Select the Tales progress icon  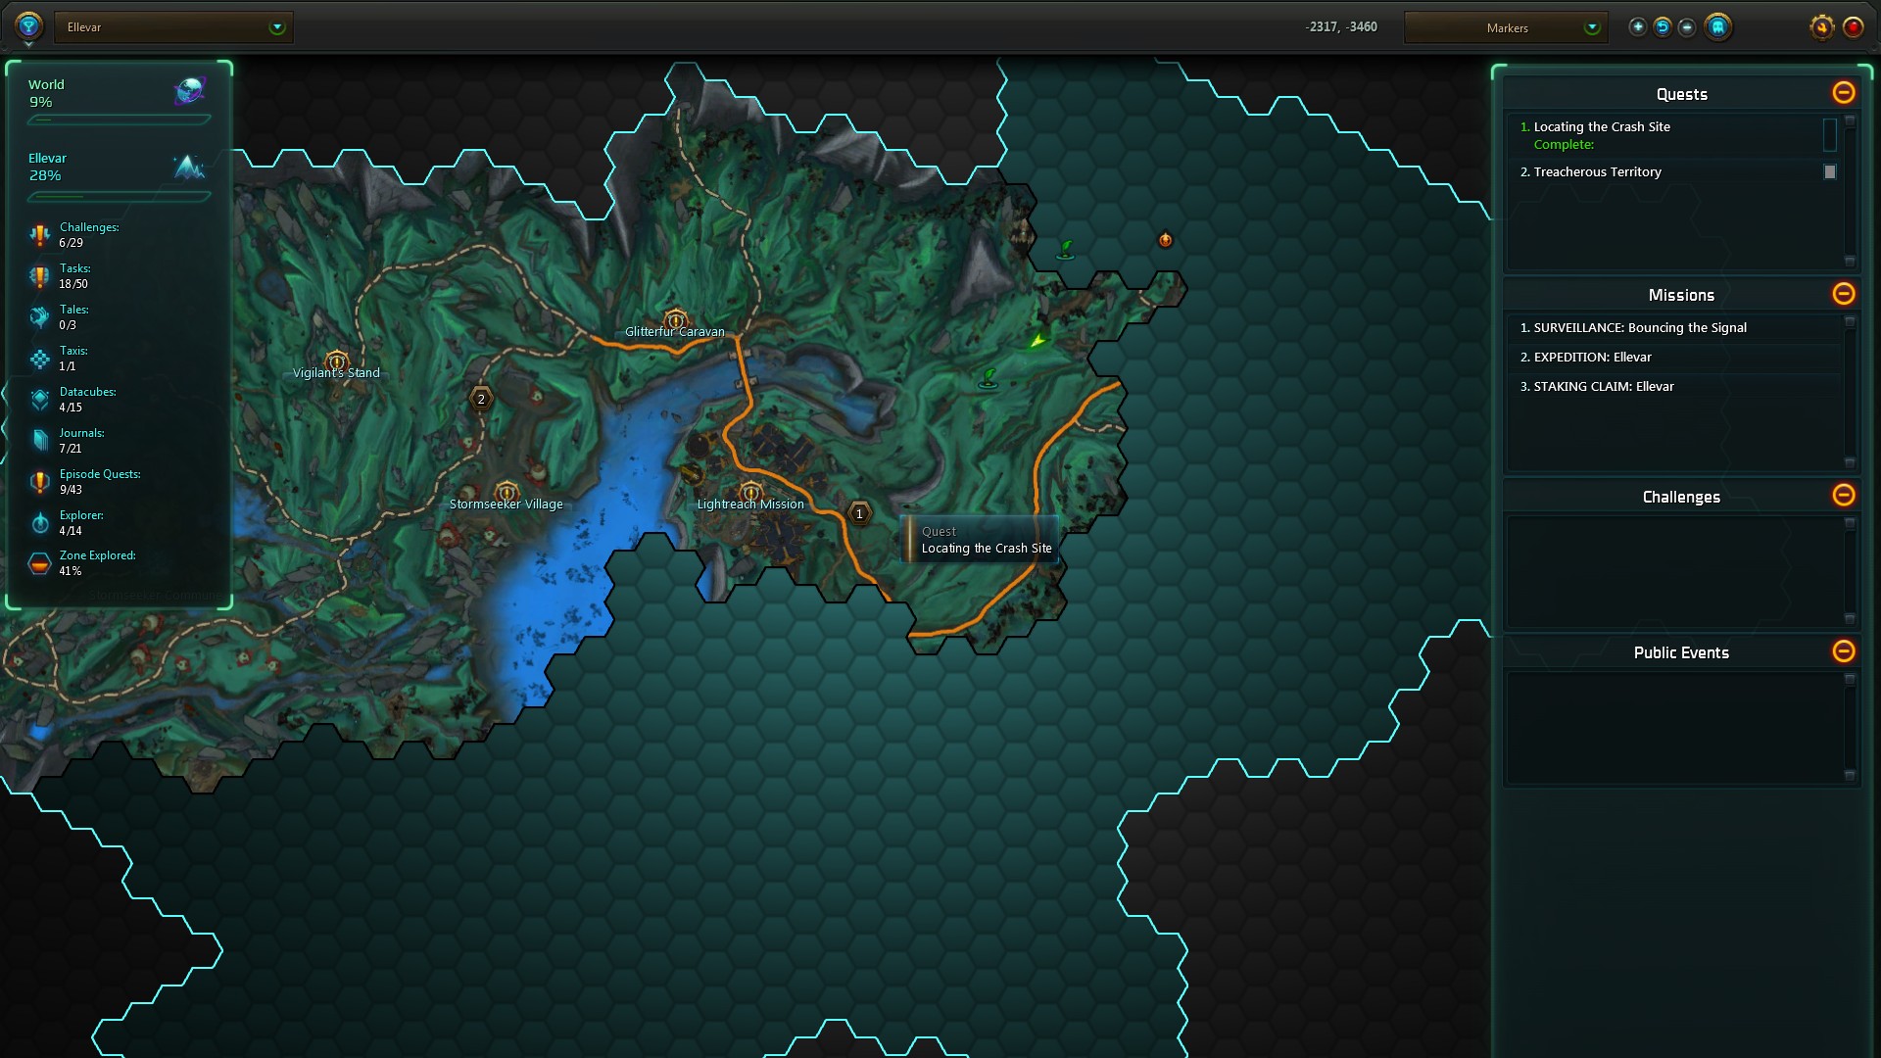[39, 317]
